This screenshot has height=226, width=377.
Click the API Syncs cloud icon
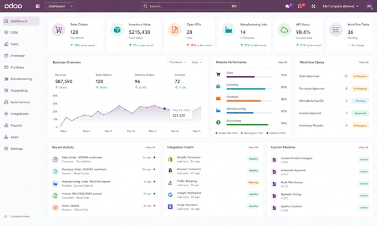click(284, 30)
